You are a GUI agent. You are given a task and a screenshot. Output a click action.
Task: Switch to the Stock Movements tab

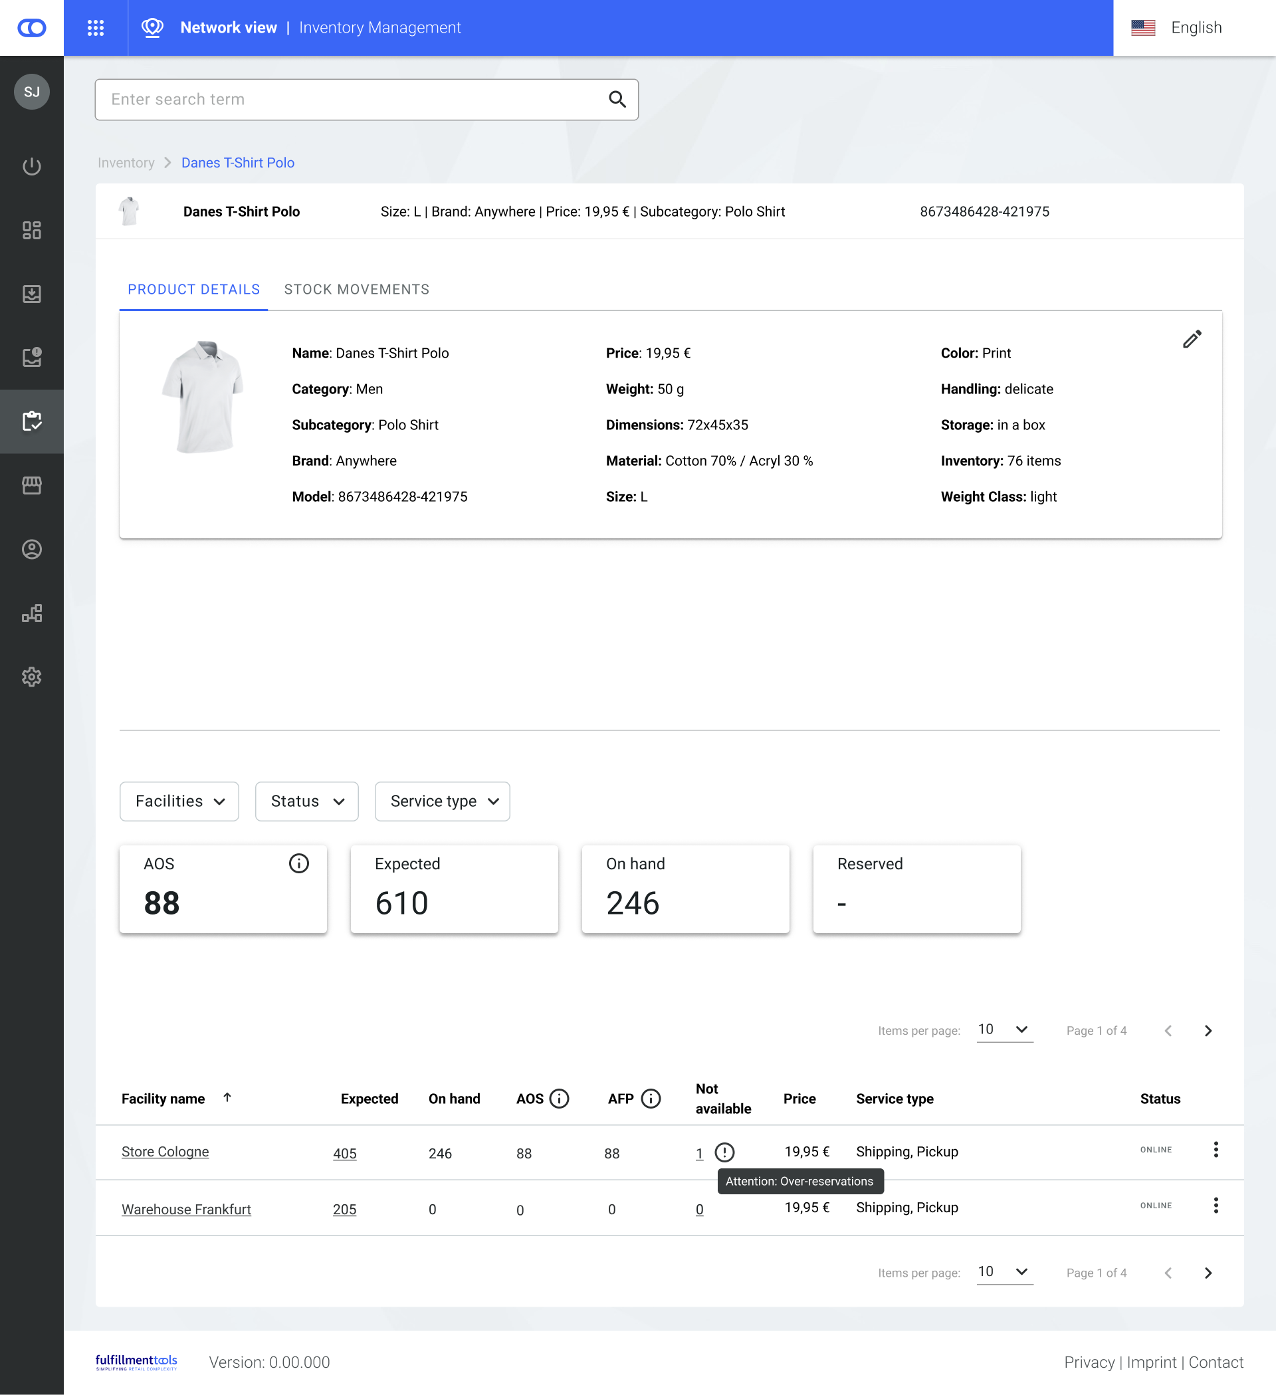pyautogui.click(x=356, y=289)
